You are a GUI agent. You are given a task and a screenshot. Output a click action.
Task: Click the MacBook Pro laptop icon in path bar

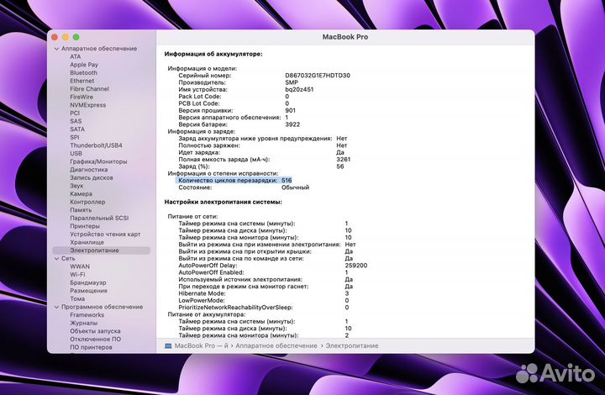point(168,345)
